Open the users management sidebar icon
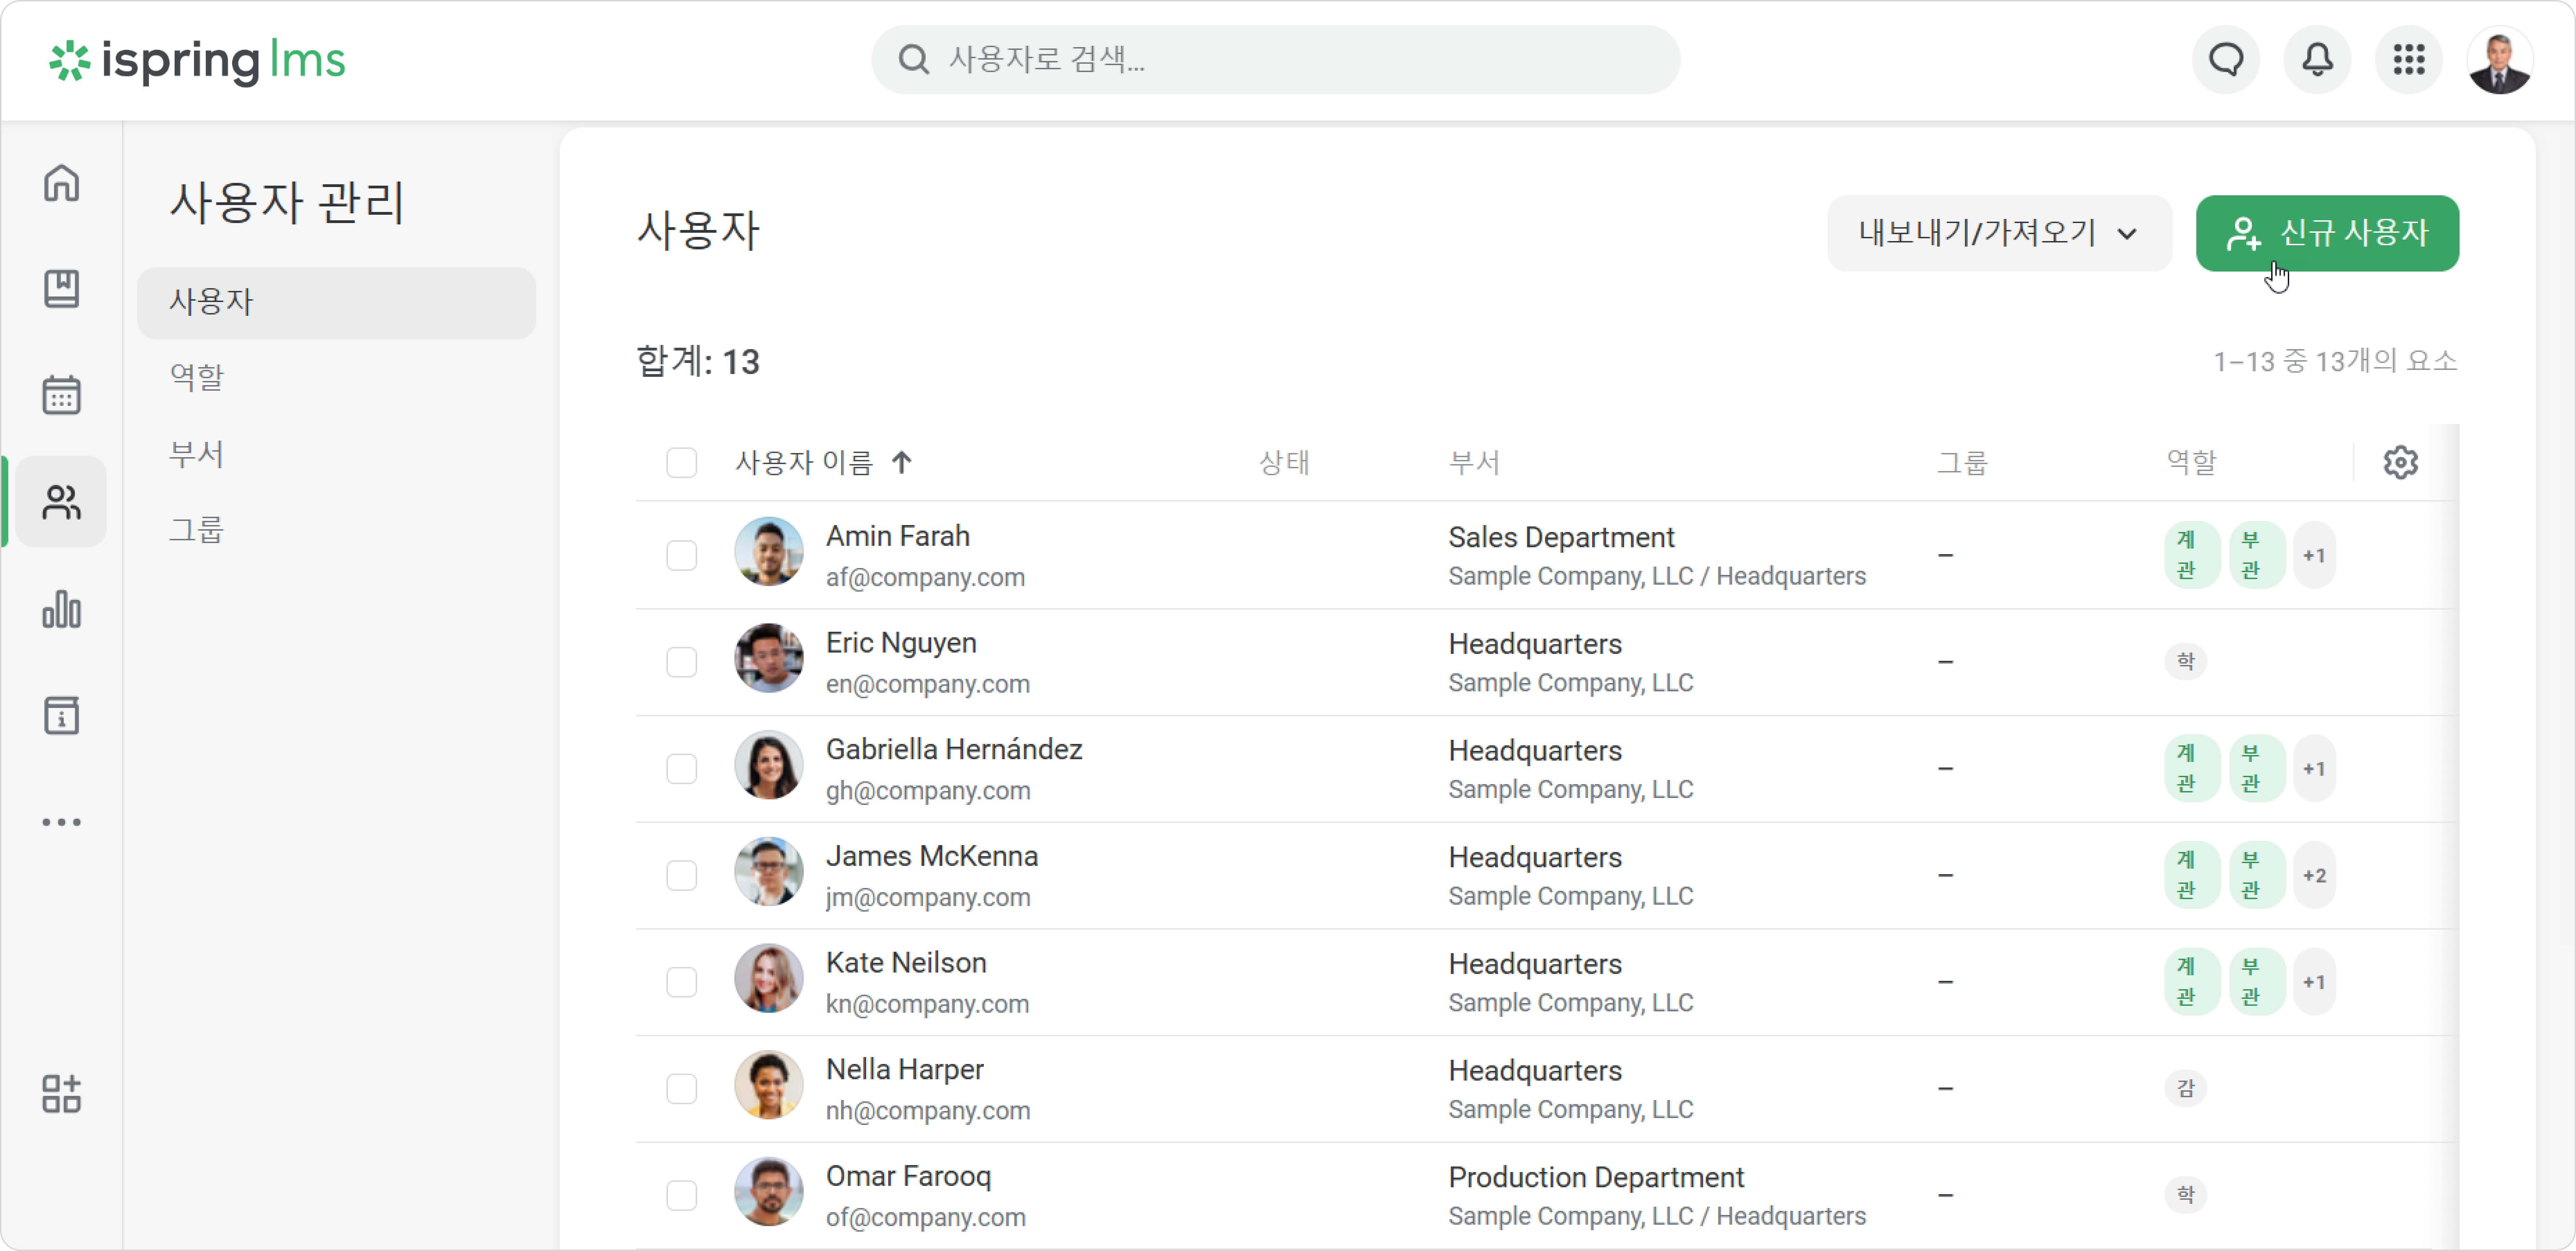The height and width of the screenshot is (1251, 2576). point(61,501)
